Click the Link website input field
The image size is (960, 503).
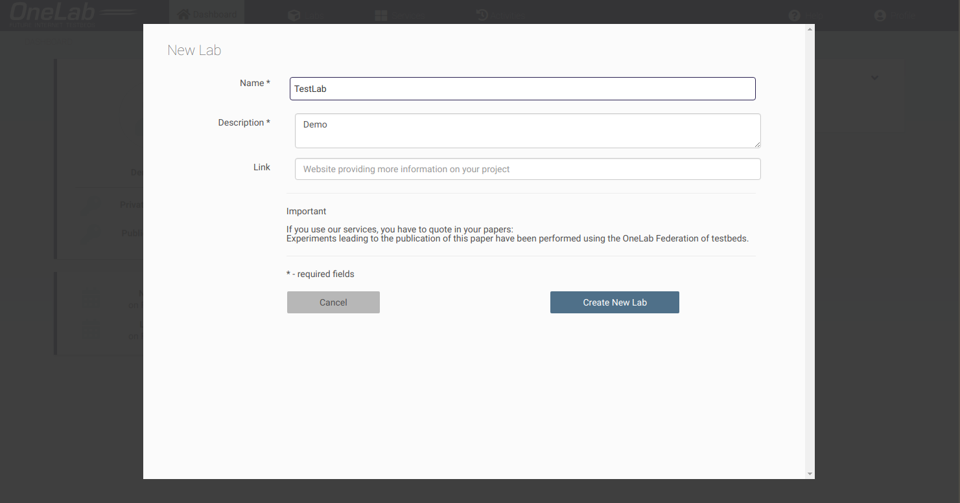click(527, 169)
